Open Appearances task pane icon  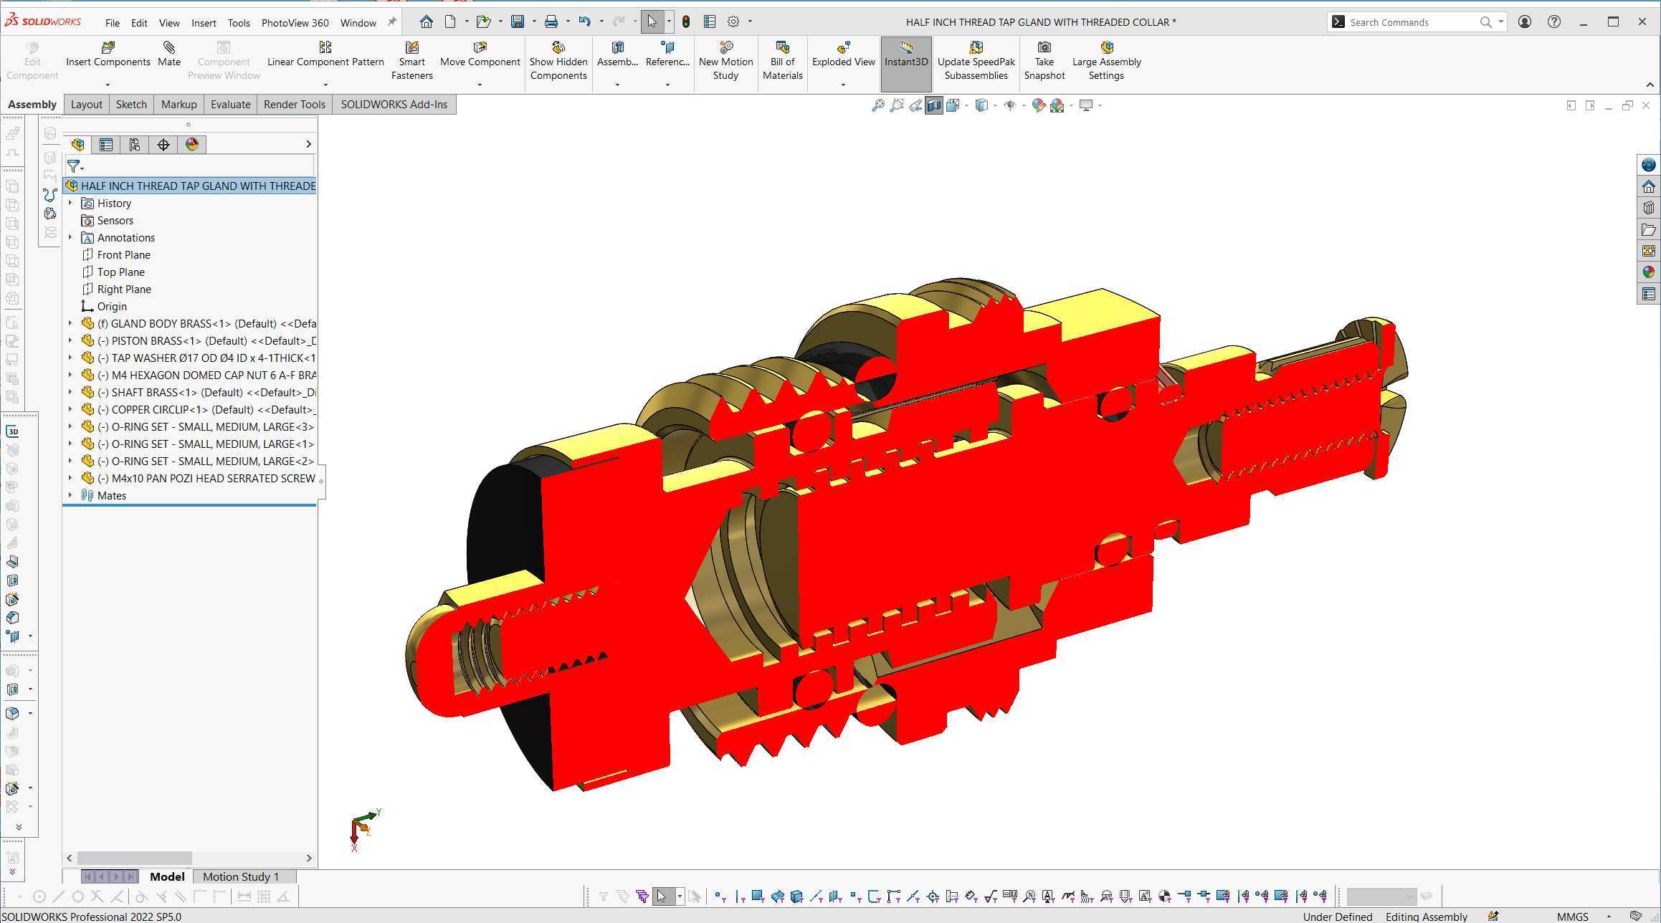[x=1648, y=272]
